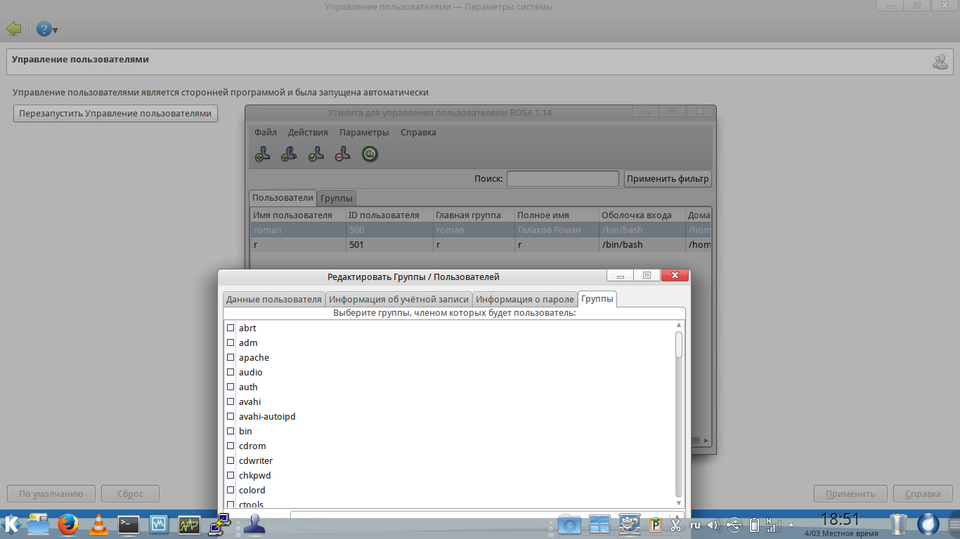Open the Параметры menu

[x=364, y=132]
